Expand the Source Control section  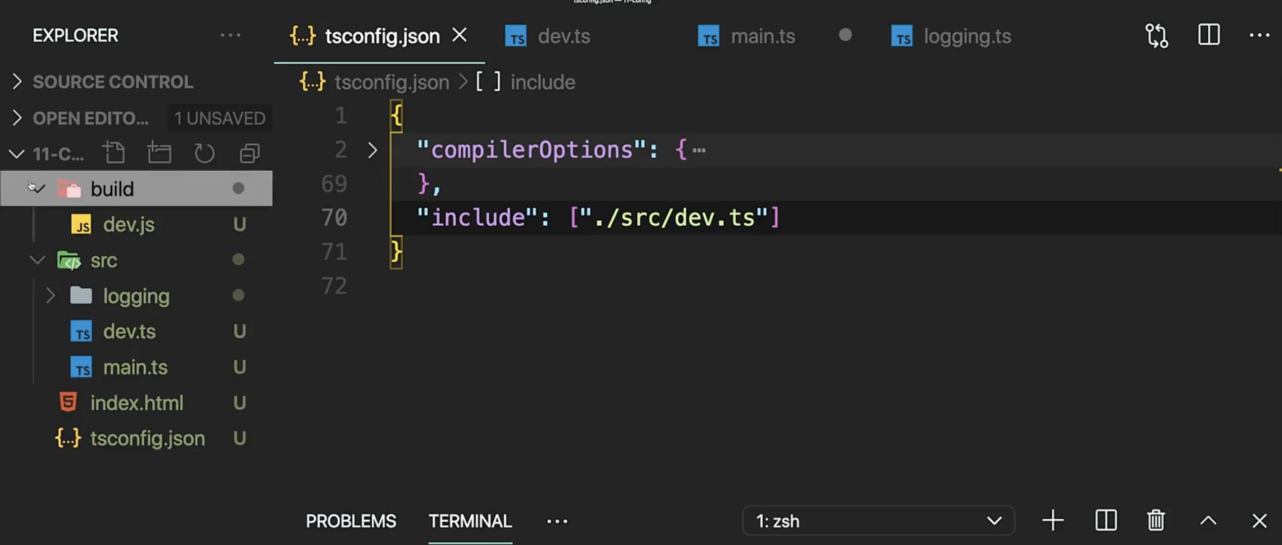[17, 81]
